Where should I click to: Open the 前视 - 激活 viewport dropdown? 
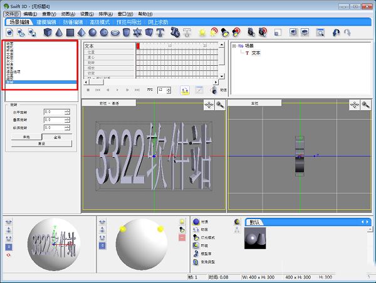point(108,103)
